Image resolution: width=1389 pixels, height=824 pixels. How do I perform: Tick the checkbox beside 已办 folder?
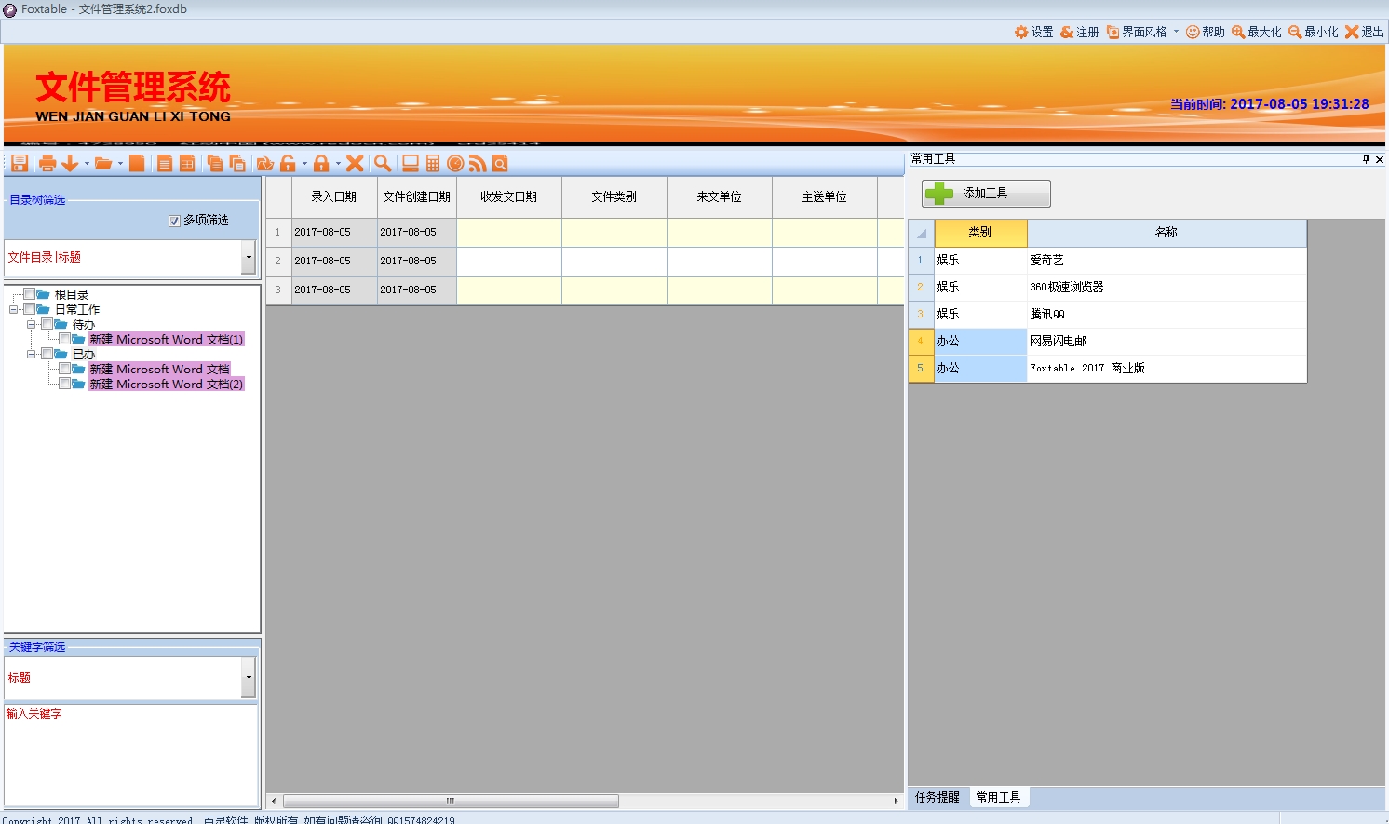tap(47, 354)
